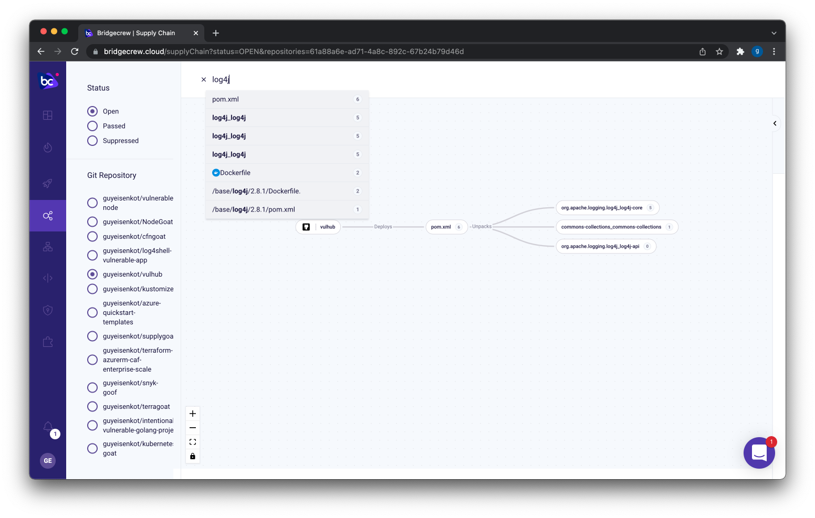Open the shield policies icon in sidebar

[48, 310]
